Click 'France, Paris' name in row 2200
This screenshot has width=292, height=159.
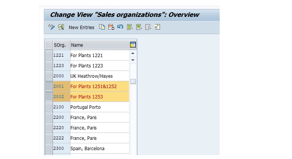100,118
